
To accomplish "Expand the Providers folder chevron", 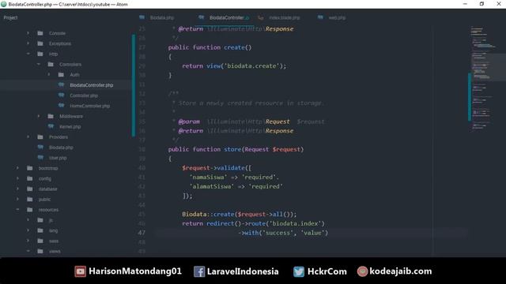I will [x=28, y=136].
